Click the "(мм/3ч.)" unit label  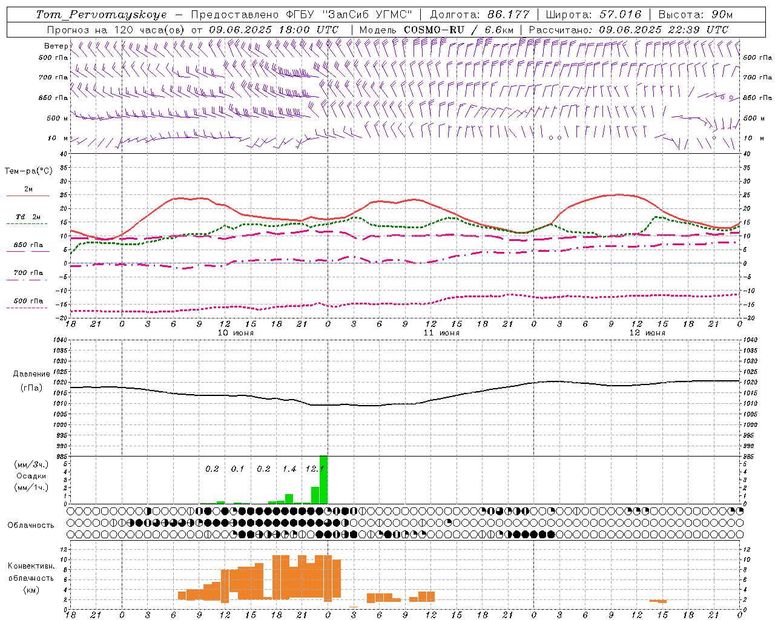coord(31,464)
